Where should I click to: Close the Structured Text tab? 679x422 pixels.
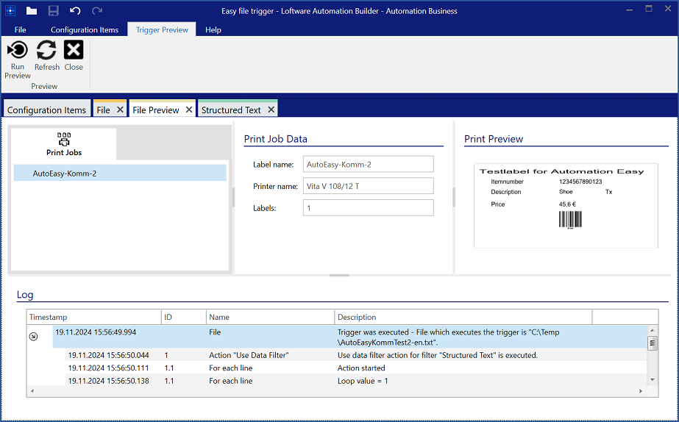[271, 110]
